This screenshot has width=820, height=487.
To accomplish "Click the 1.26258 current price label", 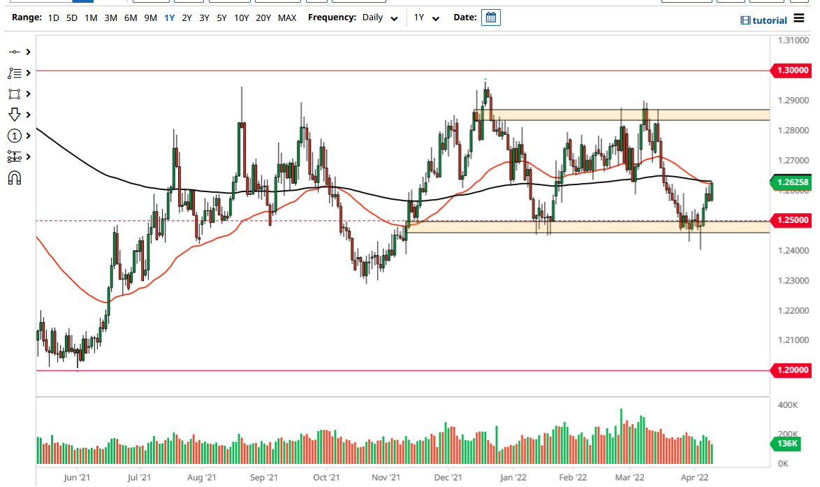I will (791, 182).
